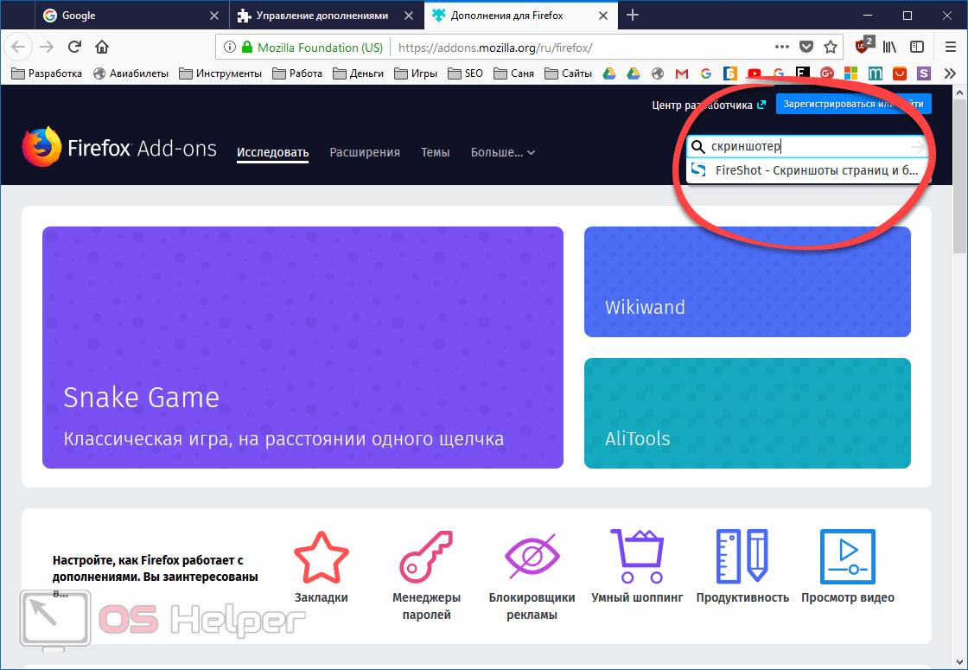The image size is (968, 670).
Task: Open the Разработка bookmarks folder
Action: 47,73
